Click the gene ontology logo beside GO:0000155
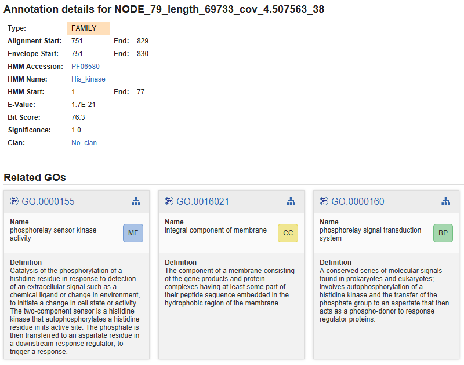The height and width of the screenshot is (365, 464). 14,201
